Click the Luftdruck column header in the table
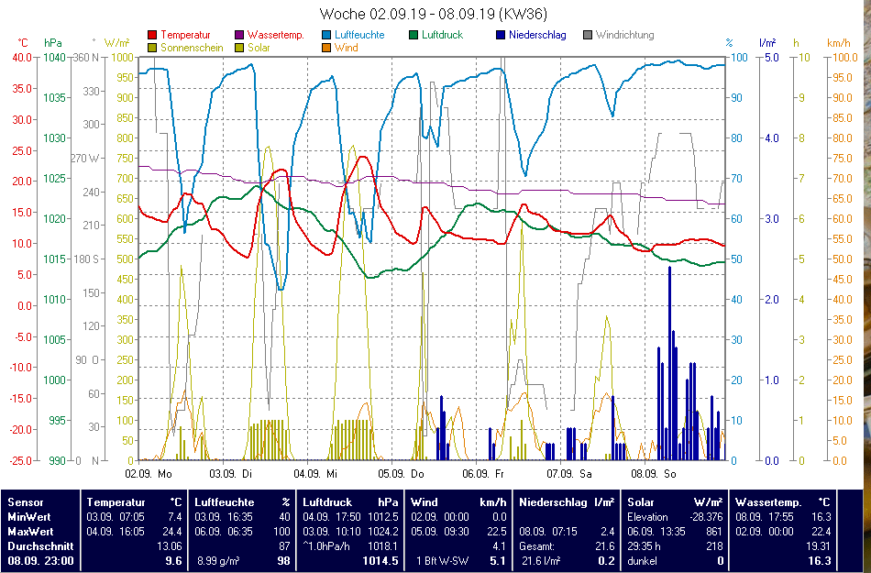 pyautogui.click(x=327, y=502)
